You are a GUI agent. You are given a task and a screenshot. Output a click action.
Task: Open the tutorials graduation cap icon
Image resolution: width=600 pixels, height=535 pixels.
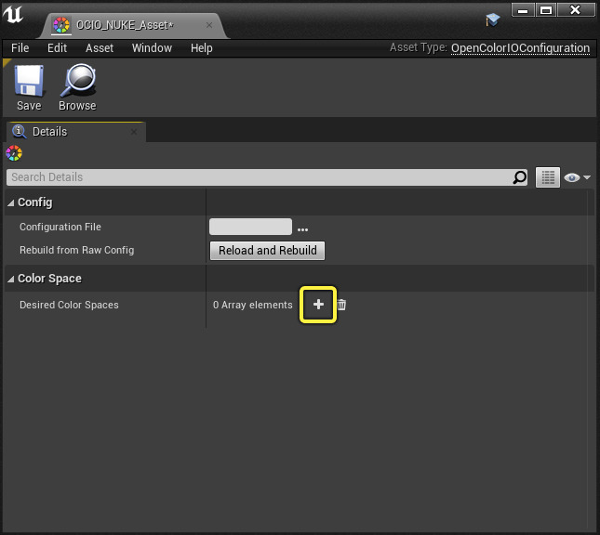pos(493,20)
